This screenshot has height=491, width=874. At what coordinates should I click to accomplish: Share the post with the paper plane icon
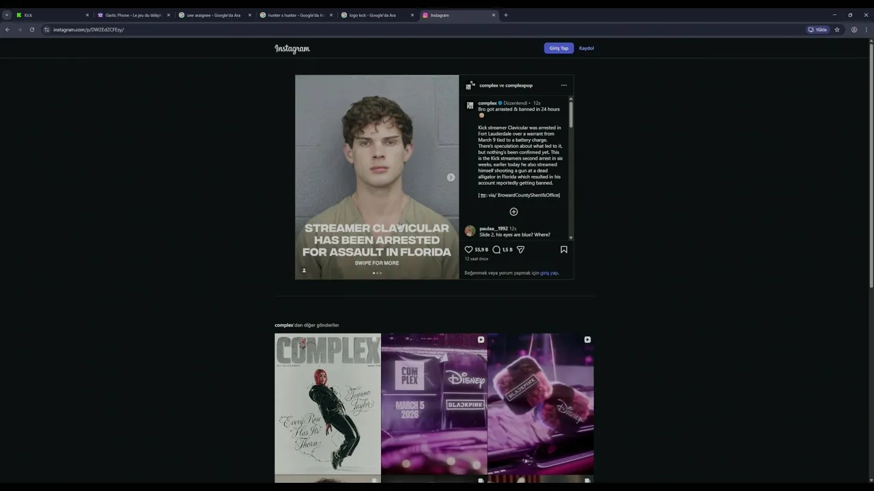520,250
